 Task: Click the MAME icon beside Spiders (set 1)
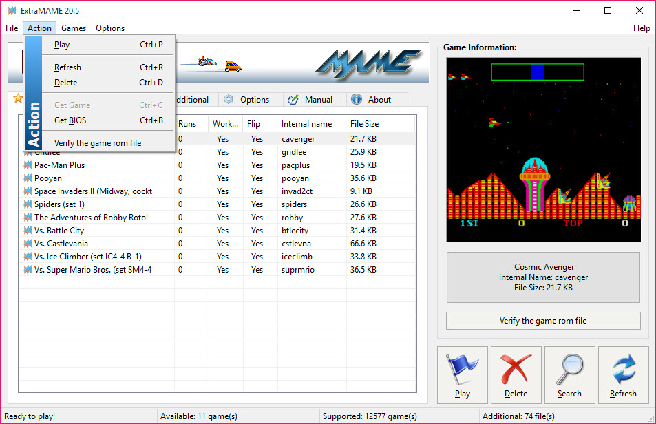point(28,204)
